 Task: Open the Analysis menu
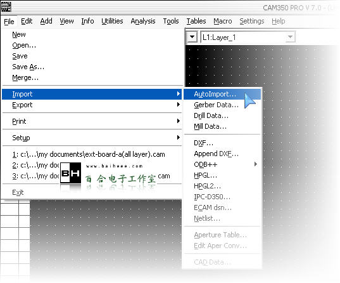[x=143, y=21]
